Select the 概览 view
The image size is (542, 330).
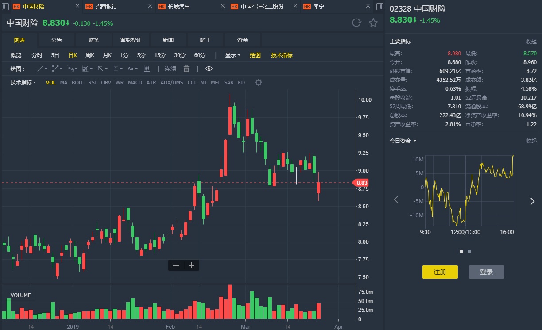16,55
